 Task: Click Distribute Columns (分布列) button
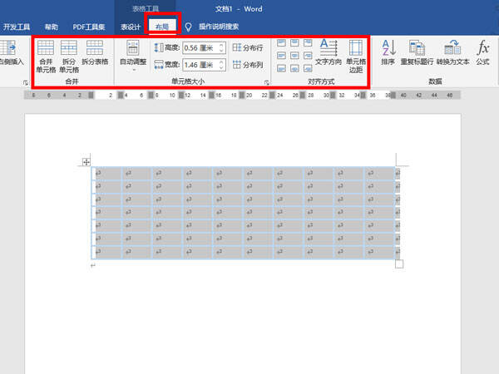pos(248,64)
